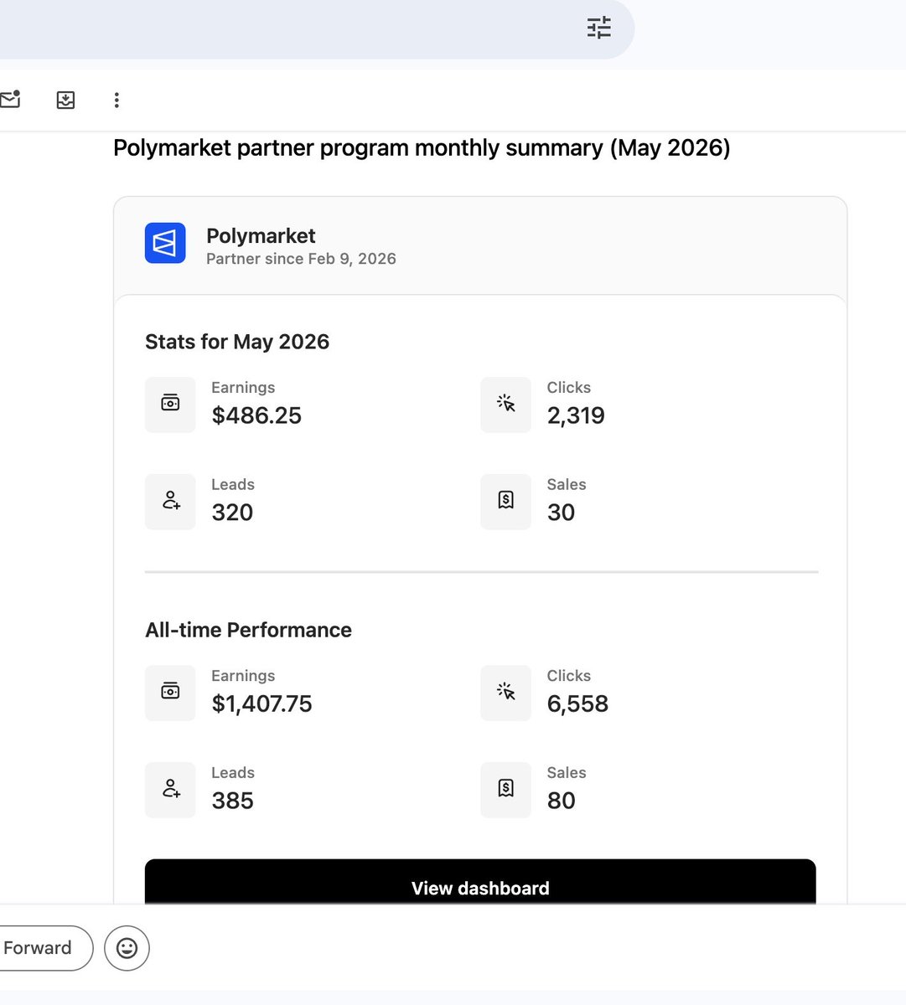Click the All-time Leads person icon

click(x=170, y=790)
